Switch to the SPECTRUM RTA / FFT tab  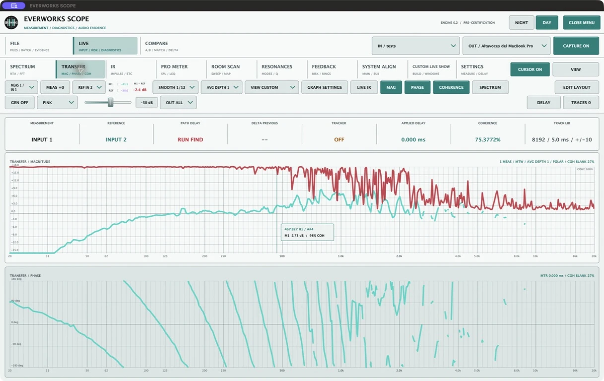point(30,69)
